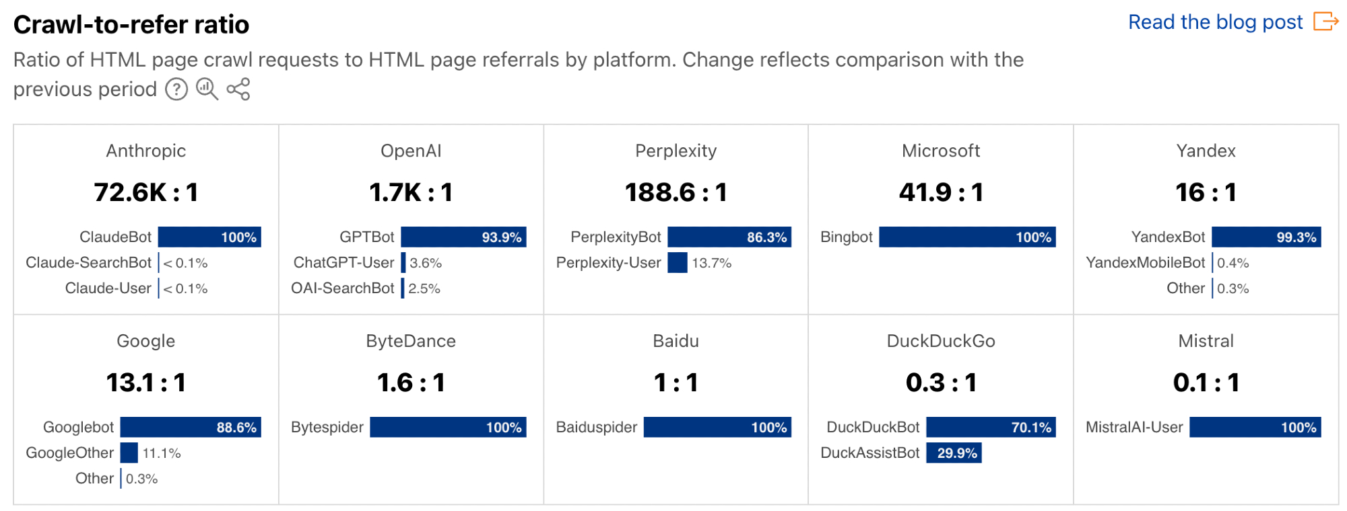This screenshot has width=1347, height=511.
Task: Click the Bytespider 100% bar
Action: pos(448,427)
